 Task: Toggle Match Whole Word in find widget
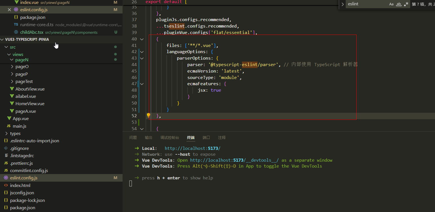(399, 4)
